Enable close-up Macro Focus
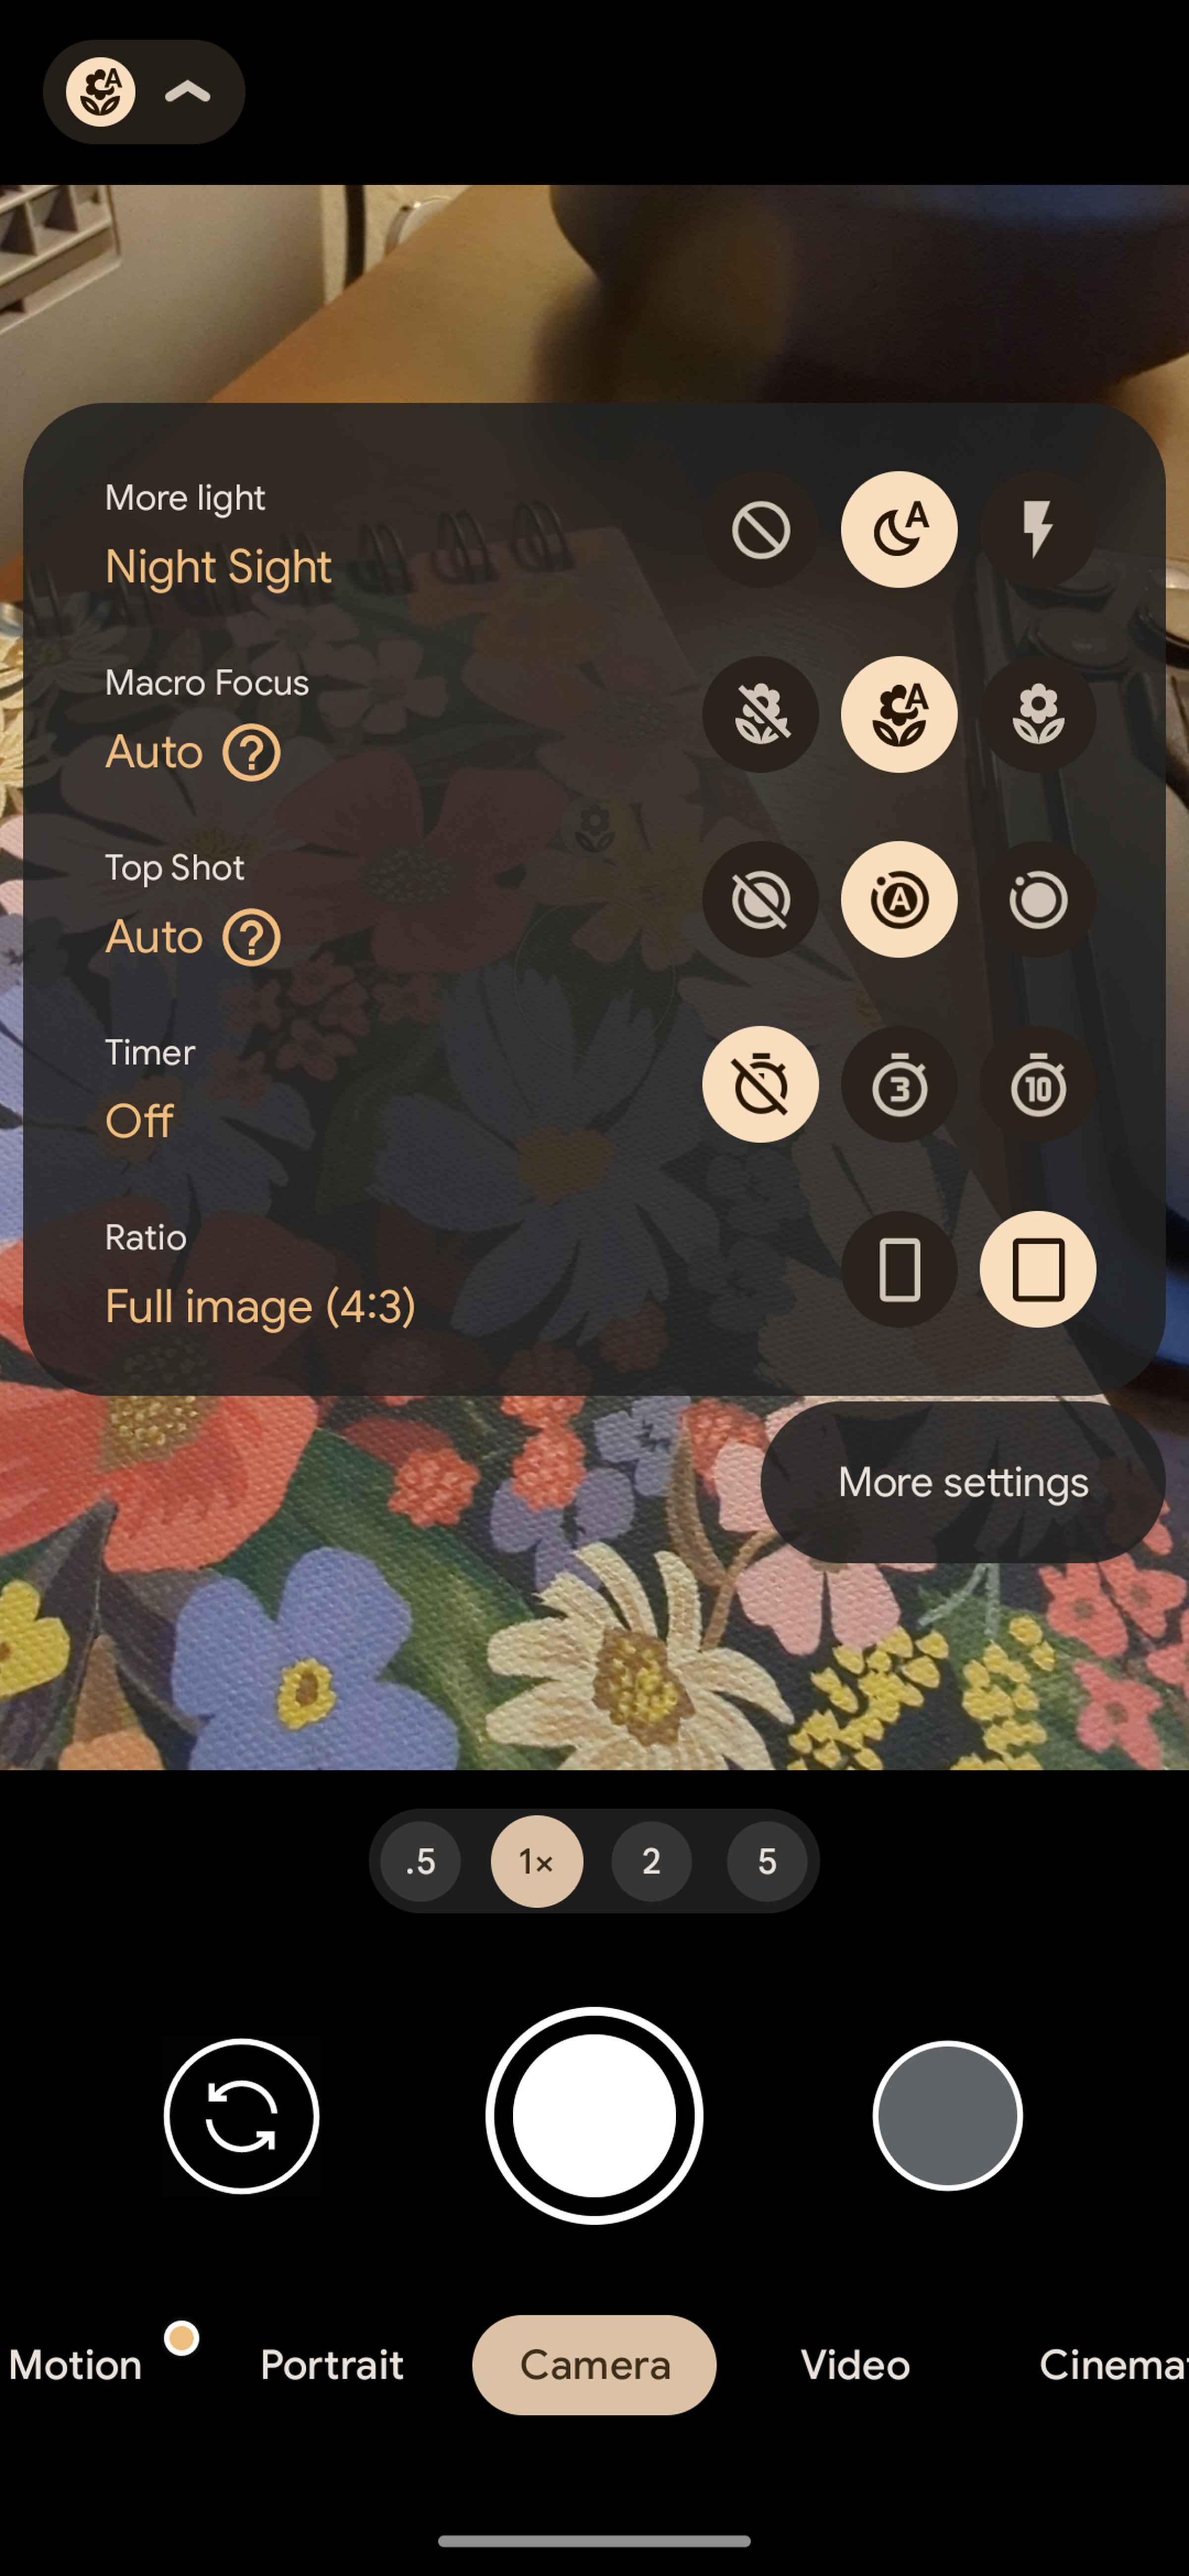1189x2576 pixels. pos(1038,715)
